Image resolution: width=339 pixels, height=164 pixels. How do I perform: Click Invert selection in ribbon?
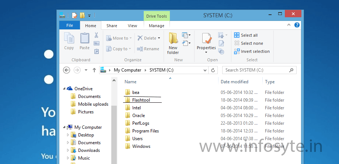(x=252, y=51)
